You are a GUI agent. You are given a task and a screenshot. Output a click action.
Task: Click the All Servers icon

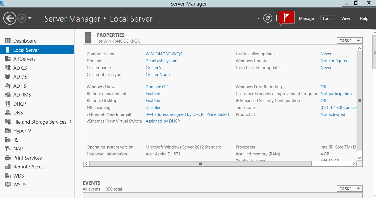[x=8, y=59]
